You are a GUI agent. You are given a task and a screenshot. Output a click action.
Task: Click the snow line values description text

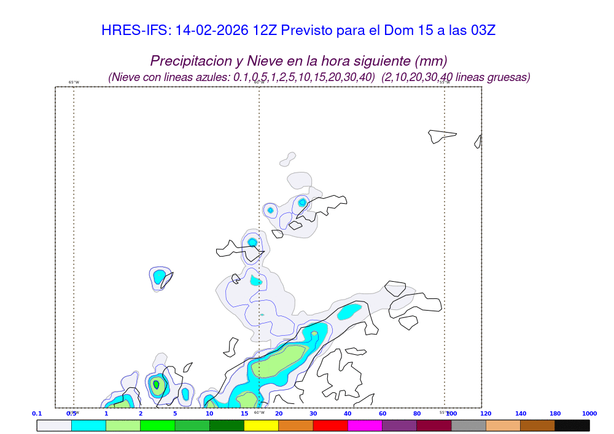tap(319, 77)
